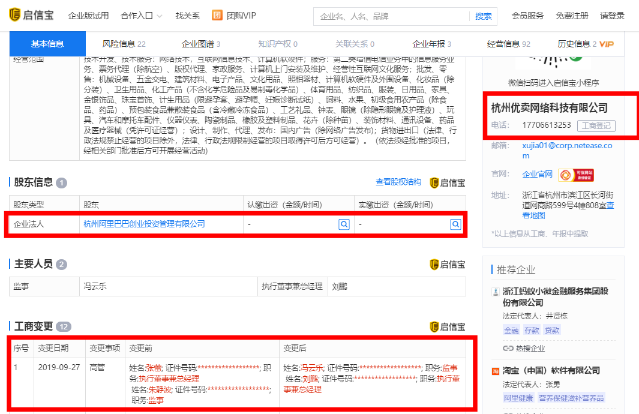The width and height of the screenshot is (639, 414).
Task: Click the 团购VIP navigation item
Action: [234, 16]
